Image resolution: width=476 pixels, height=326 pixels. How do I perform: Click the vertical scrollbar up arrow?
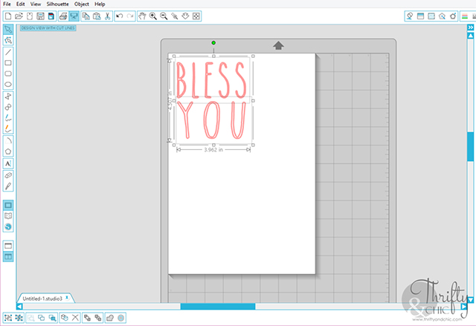pos(471,36)
